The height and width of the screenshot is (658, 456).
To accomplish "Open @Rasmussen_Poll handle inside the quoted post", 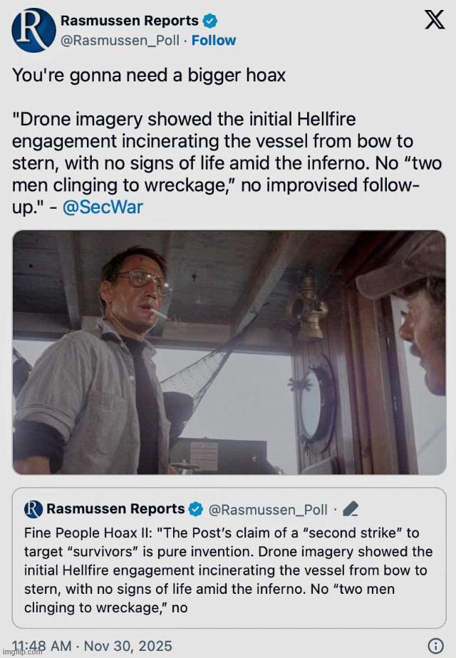I will (x=267, y=509).
